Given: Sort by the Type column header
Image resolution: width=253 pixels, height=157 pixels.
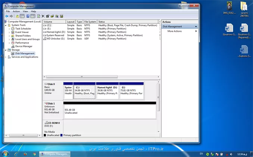Looking at the screenshot, I should tap(79, 22).
